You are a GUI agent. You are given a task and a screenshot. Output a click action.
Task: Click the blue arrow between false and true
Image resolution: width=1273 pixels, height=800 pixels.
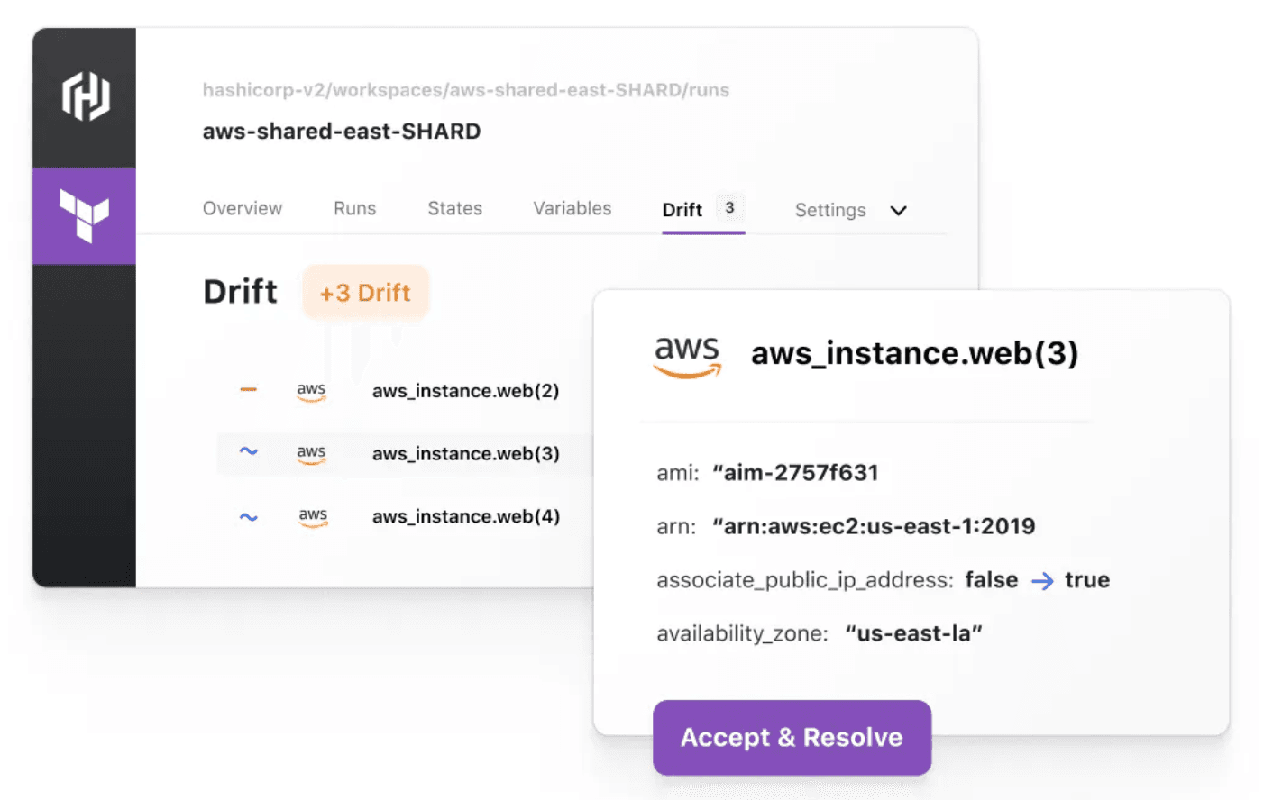click(x=1042, y=581)
